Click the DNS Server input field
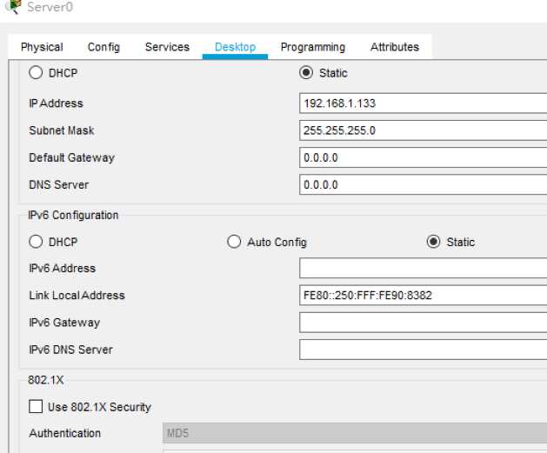The width and height of the screenshot is (547, 453). click(423, 185)
